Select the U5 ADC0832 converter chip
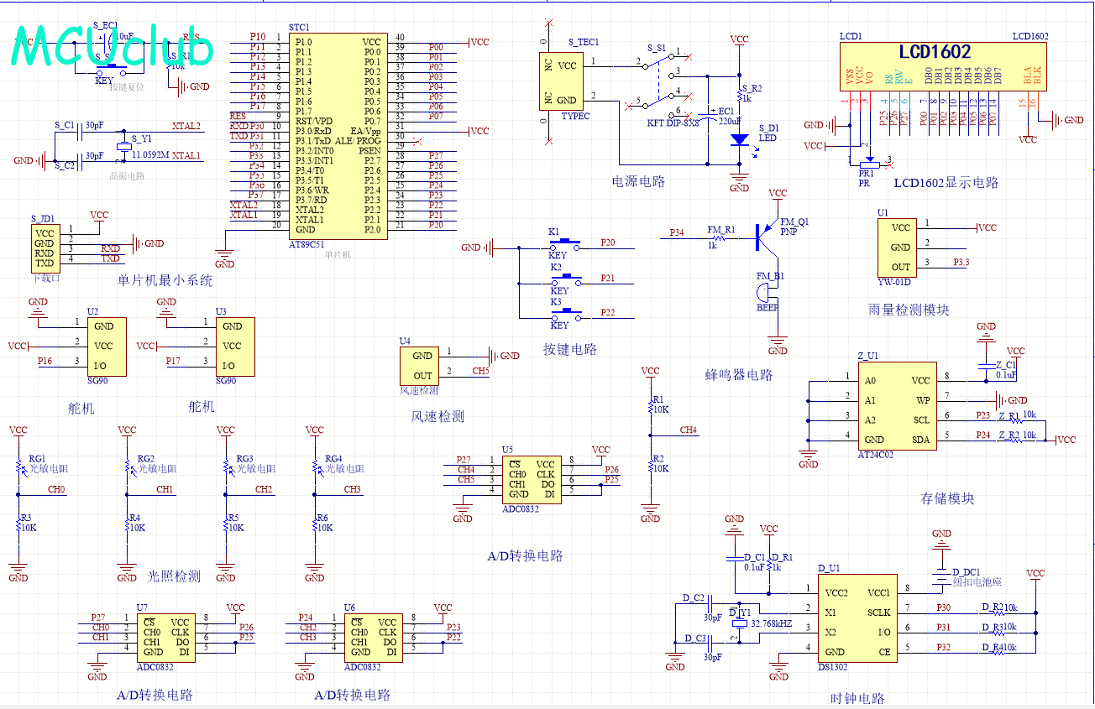 click(532, 479)
